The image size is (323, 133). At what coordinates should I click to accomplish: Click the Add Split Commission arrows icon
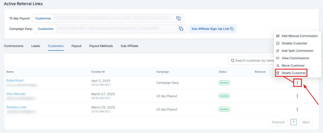(278, 51)
